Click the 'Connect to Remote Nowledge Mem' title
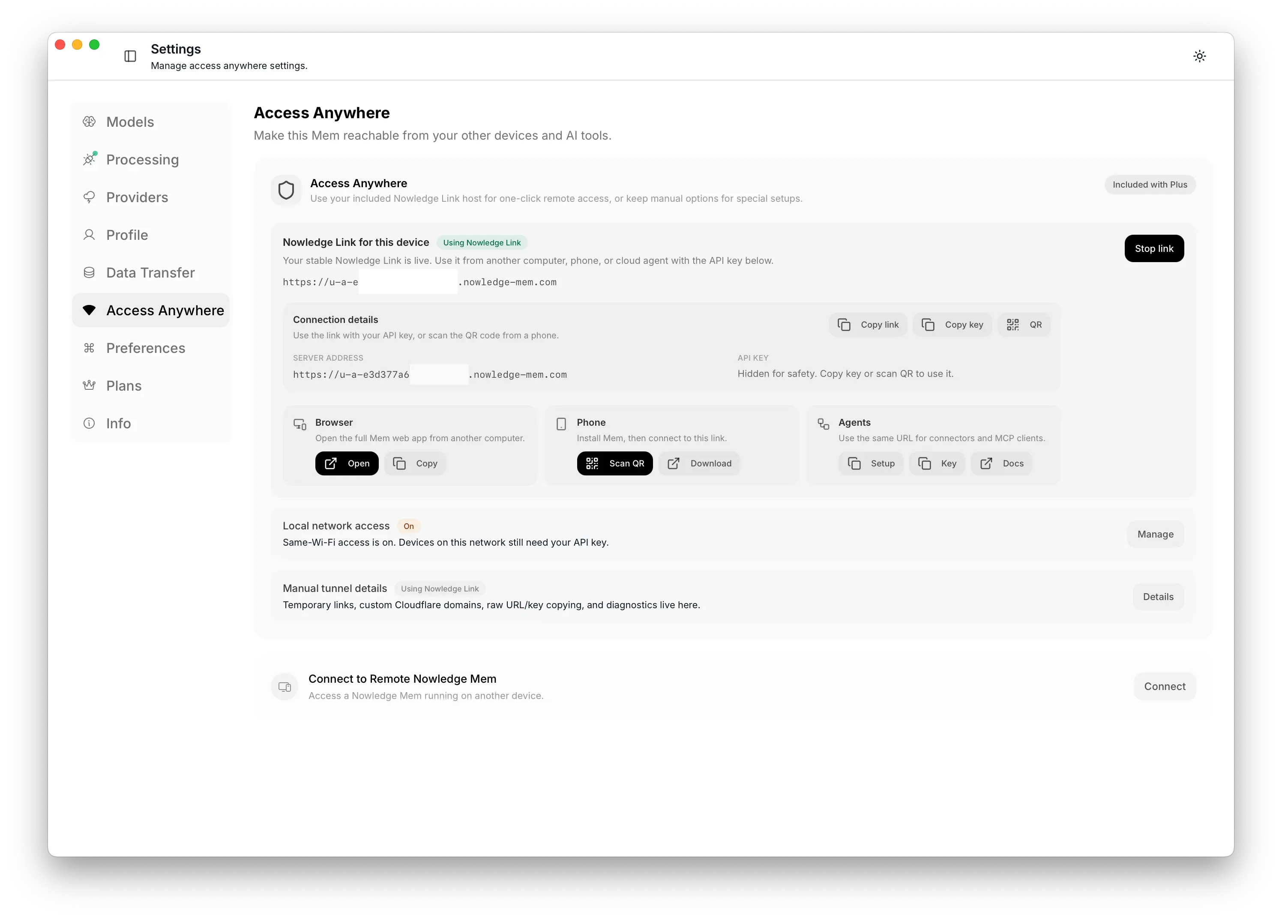This screenshot has width=1282, height=920. point(402,679)
